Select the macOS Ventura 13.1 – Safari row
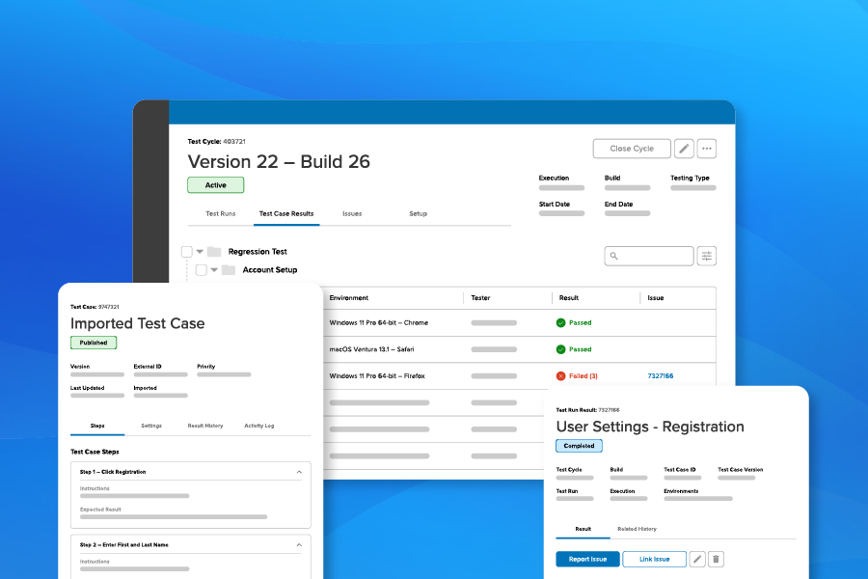 pos(519,349)
